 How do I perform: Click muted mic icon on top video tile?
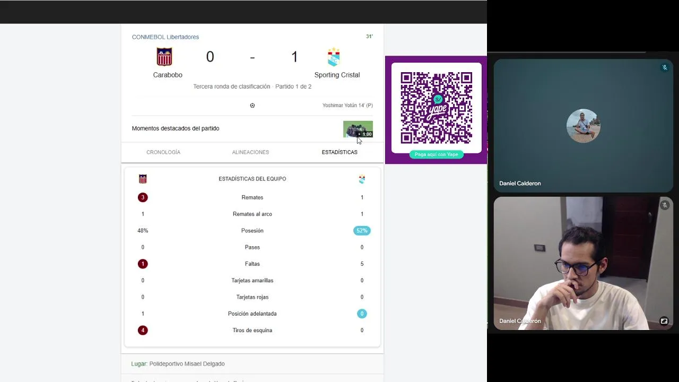(x=664, y=67)
